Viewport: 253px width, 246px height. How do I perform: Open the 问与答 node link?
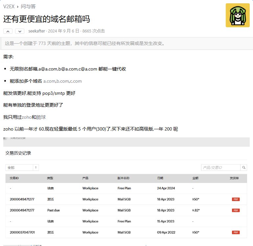(28, 7)
